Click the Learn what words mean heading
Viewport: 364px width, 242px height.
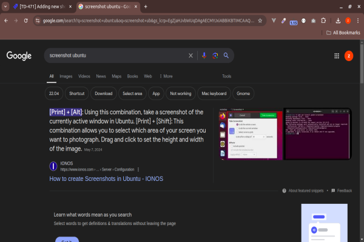[x=93, y=215]
